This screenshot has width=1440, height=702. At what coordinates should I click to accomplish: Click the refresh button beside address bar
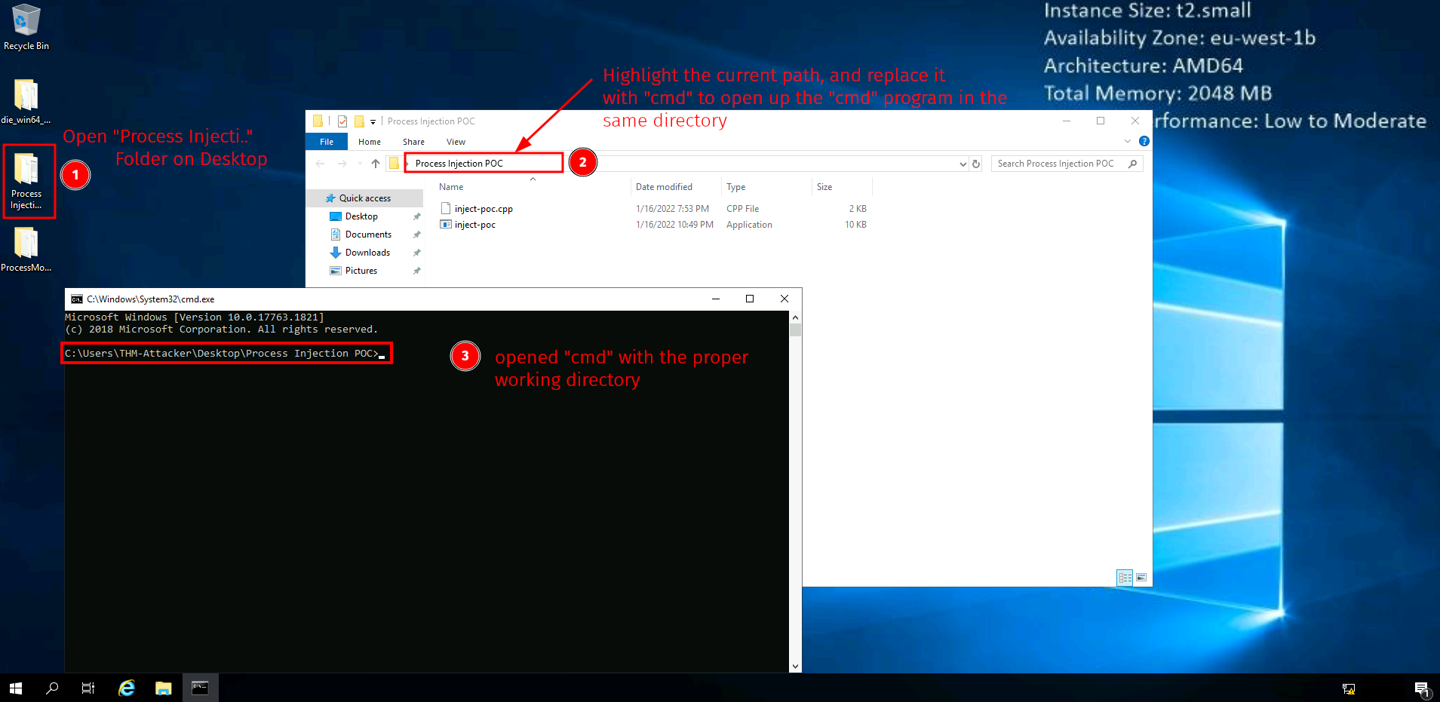(x=976, y=164)
